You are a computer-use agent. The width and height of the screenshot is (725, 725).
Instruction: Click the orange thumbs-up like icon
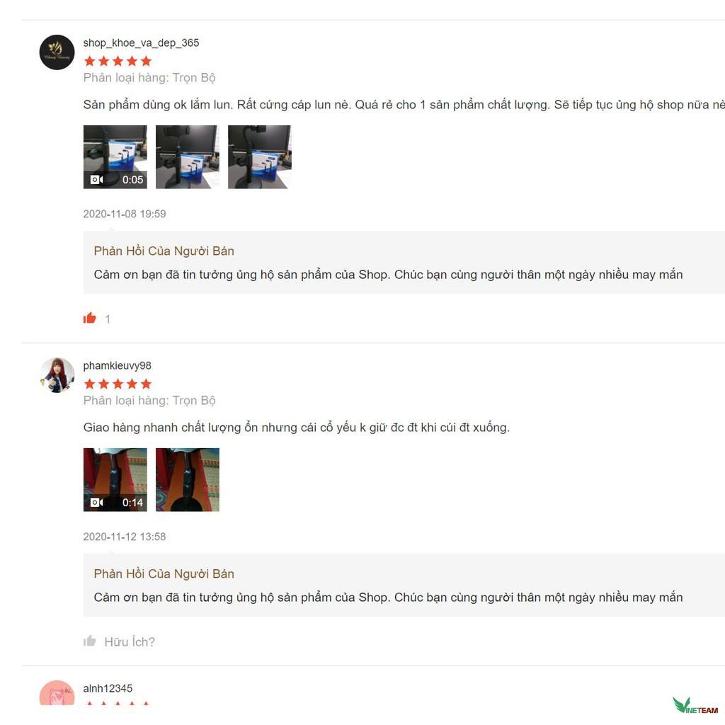coord(90,318)
